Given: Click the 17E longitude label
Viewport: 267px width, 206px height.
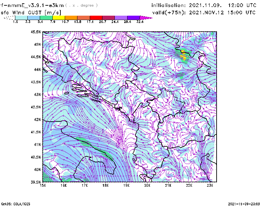Looking at the screenshot, I should click(85, 185).
